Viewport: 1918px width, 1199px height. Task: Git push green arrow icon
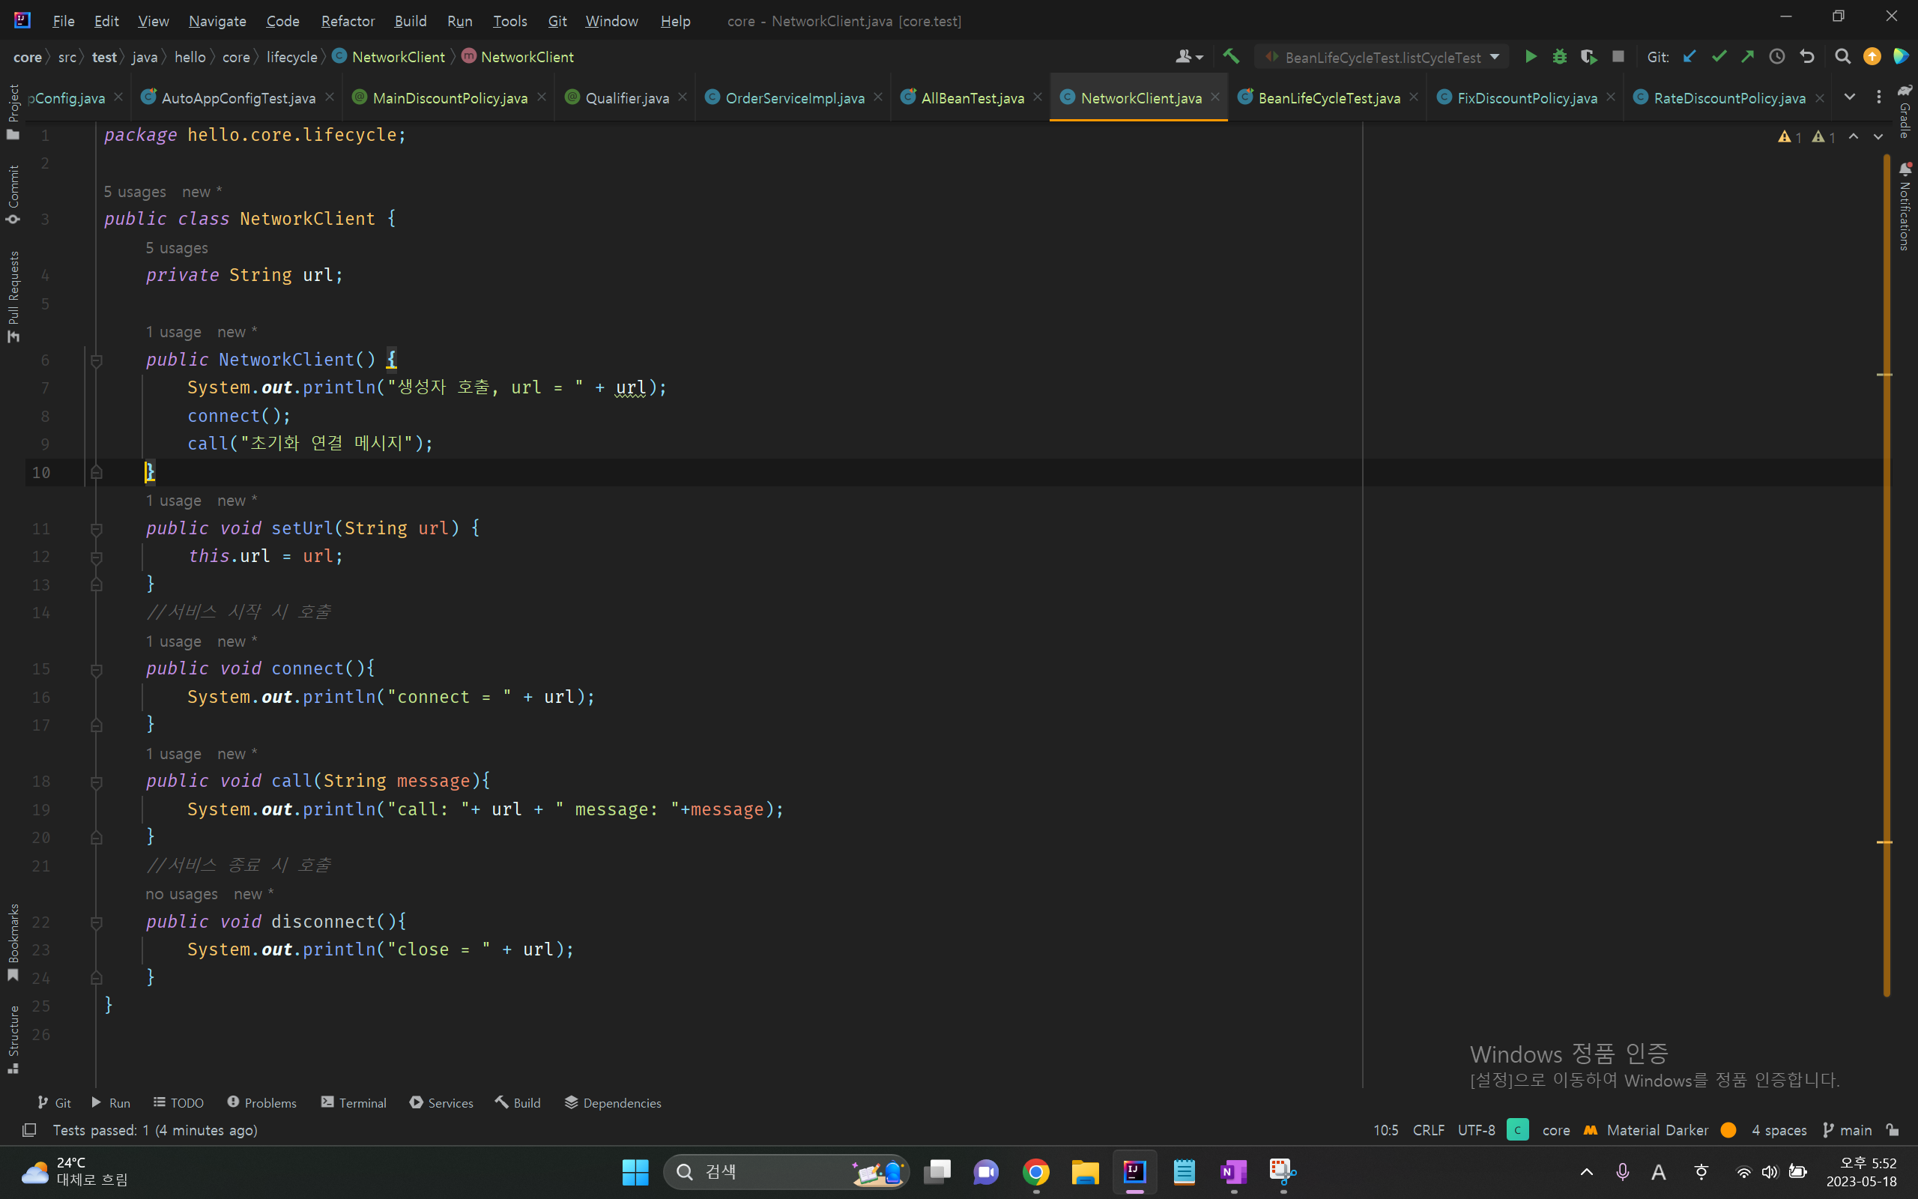tap(1747, 57)
